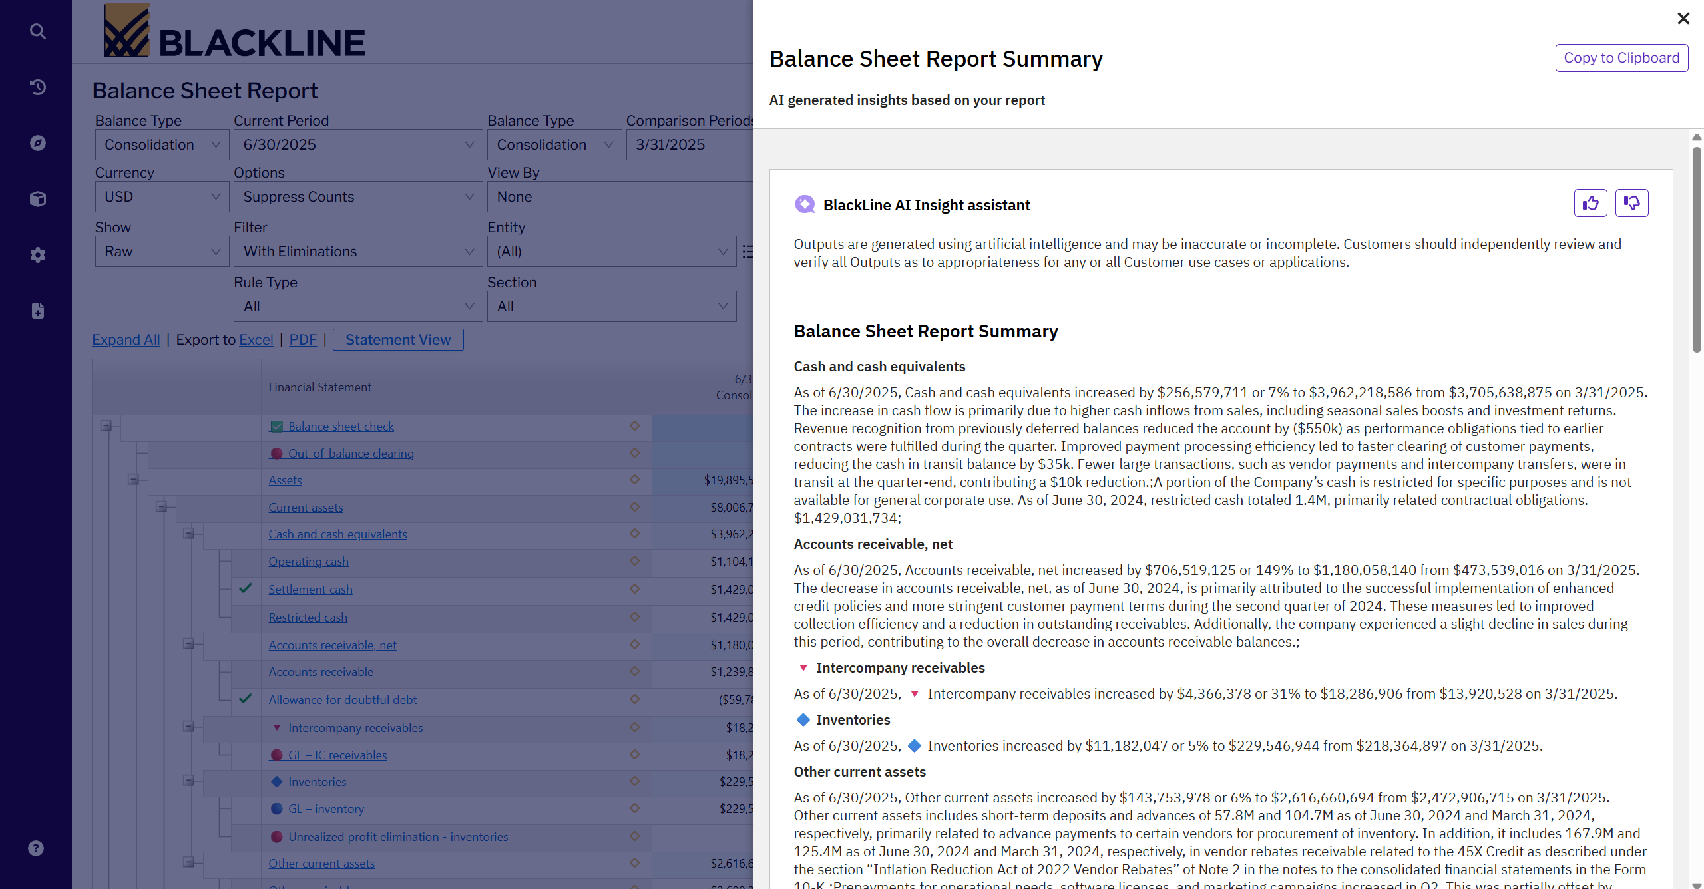This screenshot has height=889, width=1704.
Task: Click the Intercompany receivables summary heading
Action: tap(901, 668)
